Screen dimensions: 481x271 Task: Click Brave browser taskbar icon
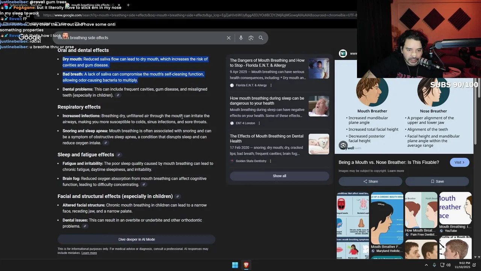pyautogui.click(x=246, y=265)
